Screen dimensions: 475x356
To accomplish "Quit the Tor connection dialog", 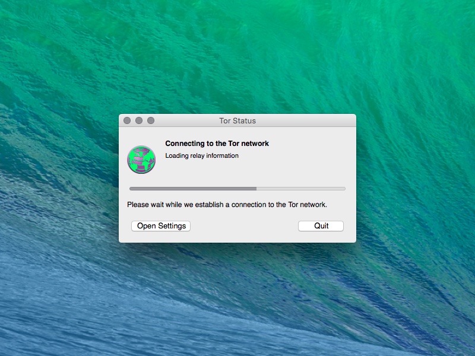I will click(321, 226).
